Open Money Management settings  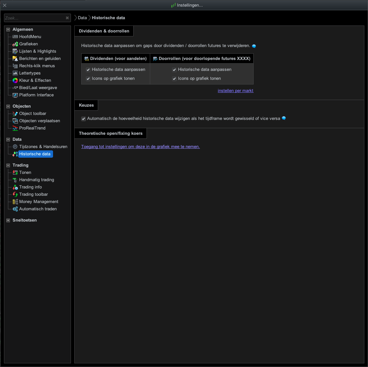[39, 202]
